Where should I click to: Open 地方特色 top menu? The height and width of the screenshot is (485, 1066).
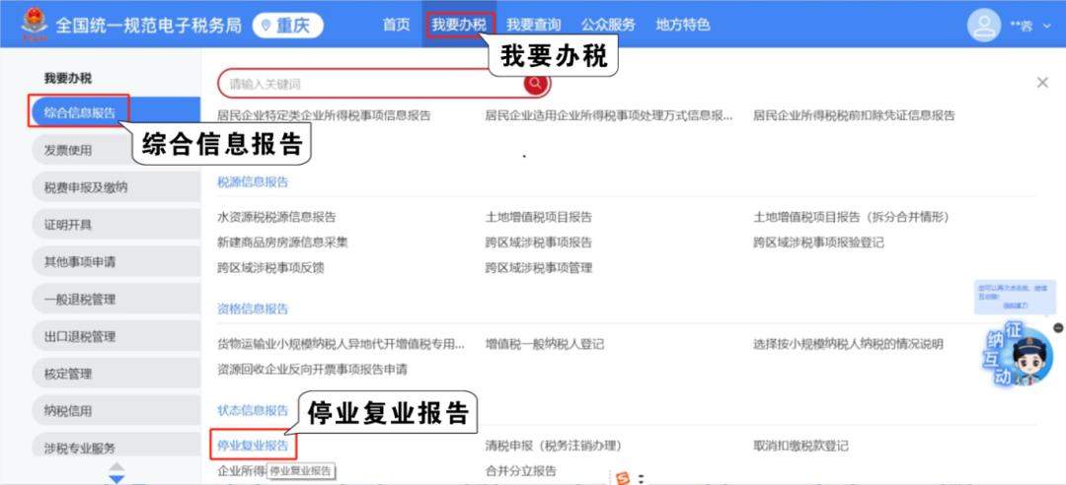click(x=683, y=25)
